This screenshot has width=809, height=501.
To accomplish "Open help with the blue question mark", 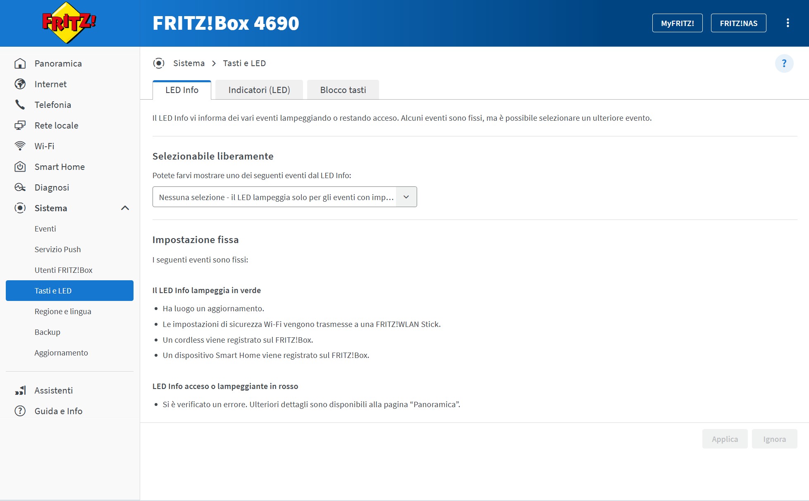I will click(x=784, y=64).
